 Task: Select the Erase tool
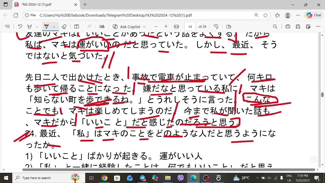(x=64, y=27)
